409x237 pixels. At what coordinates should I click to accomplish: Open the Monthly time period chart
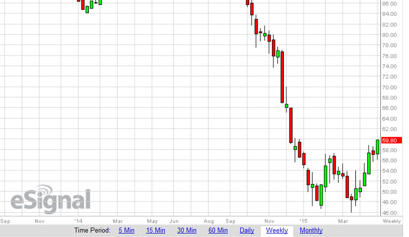pyautogui.click(x=311, y=231)
